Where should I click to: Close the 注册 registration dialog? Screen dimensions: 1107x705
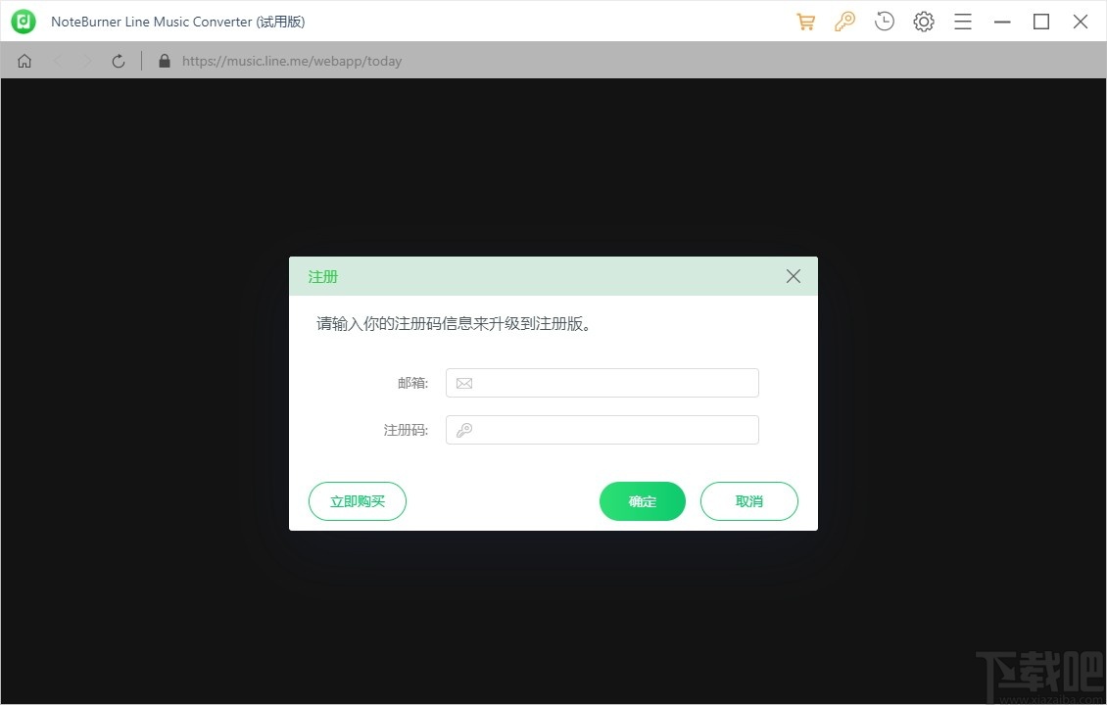[x=793, y=276]
